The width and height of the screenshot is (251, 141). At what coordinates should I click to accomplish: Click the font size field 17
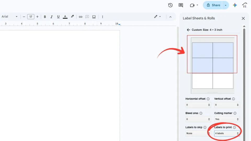pyautogui.click(x=31, y=17)
